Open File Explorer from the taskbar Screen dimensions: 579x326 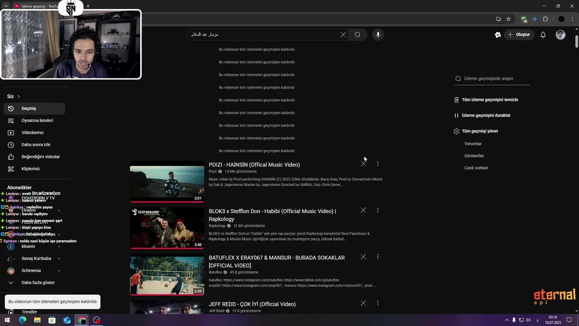[37, 320]
